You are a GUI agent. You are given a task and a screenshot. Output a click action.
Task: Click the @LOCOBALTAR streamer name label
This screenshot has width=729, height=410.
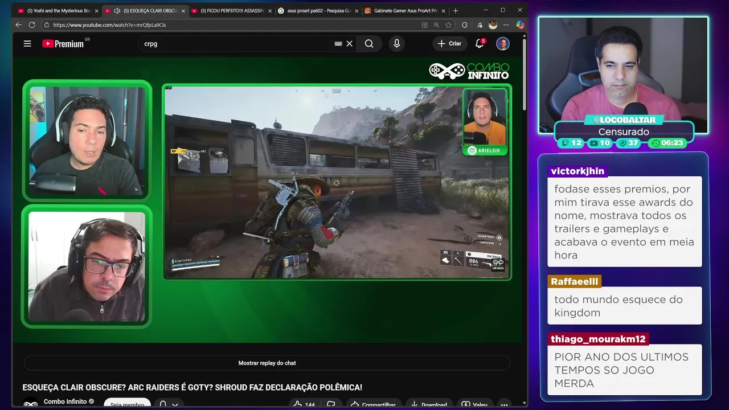coord(624,120)
